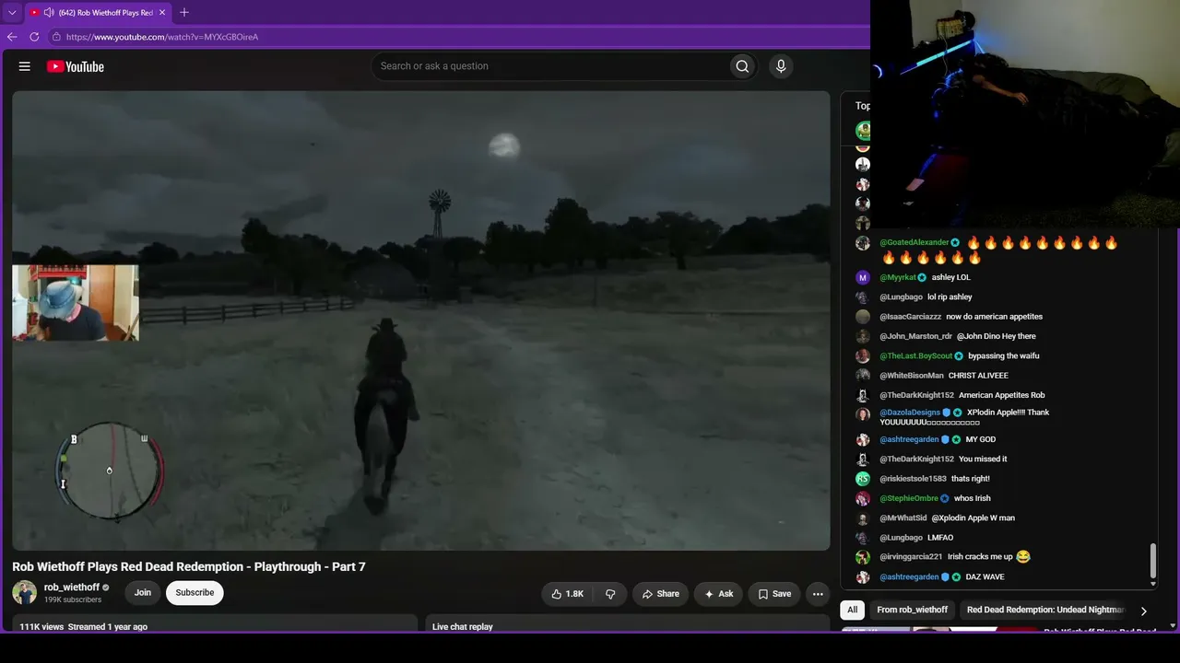This screenshot has width=1180, height=663.
Task: Open @Lungbago's "lol rip ashley" message
Action: [x=950, y=297]
